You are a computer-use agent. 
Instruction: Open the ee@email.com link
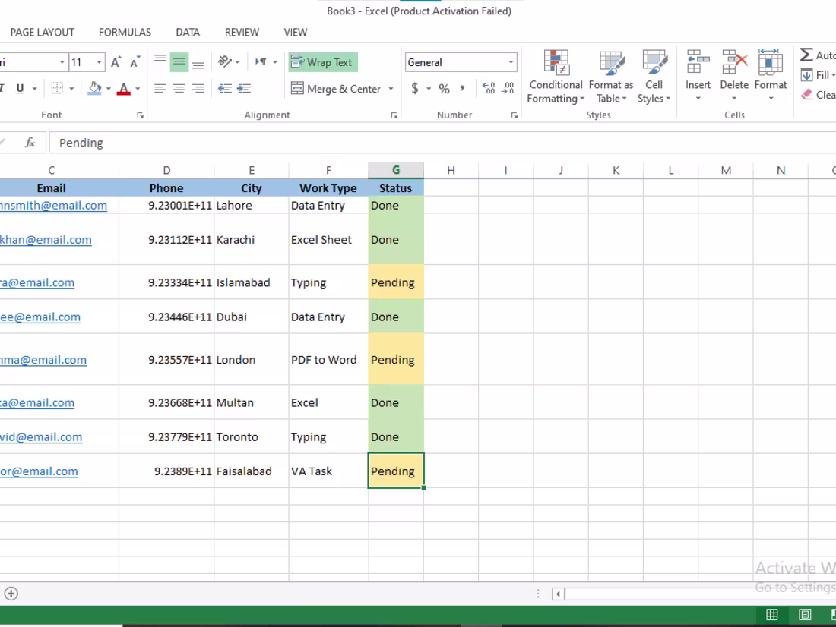tap(40, 317)
